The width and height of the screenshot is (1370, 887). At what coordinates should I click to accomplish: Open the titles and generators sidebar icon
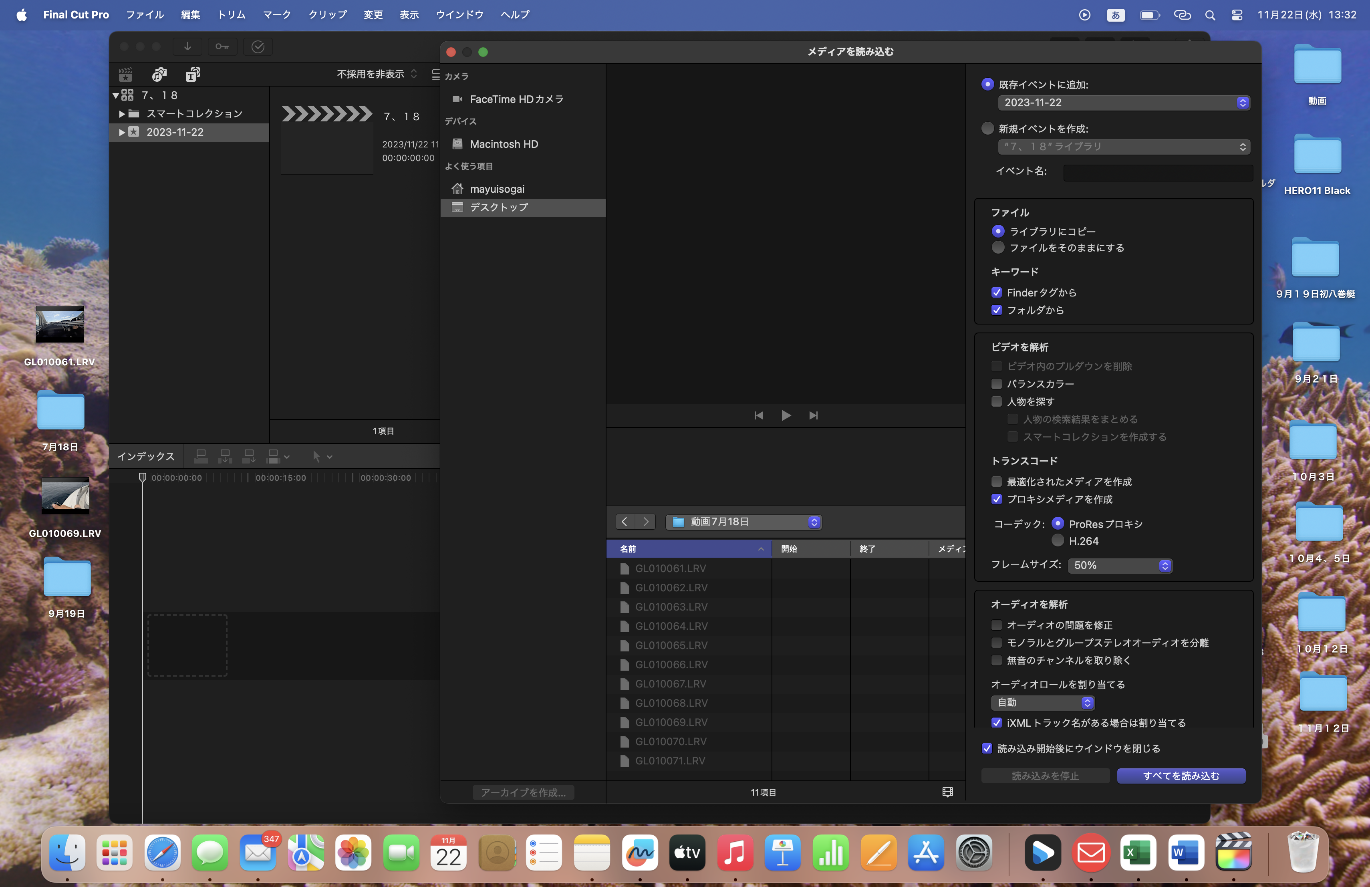tap(193, 74)
